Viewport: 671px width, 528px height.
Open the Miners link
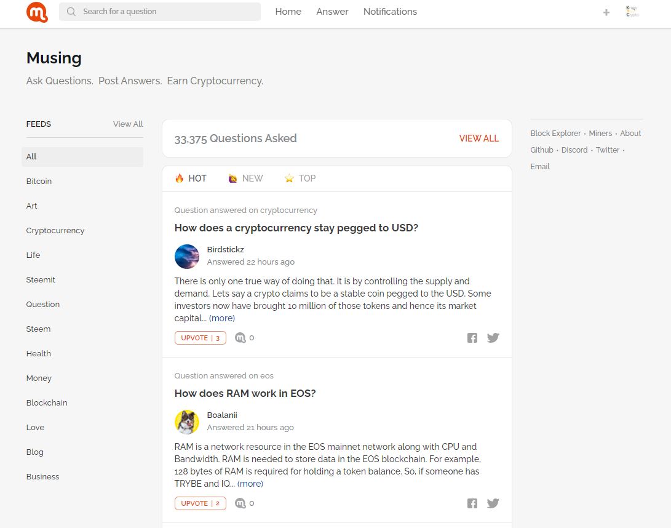[600, 133]
